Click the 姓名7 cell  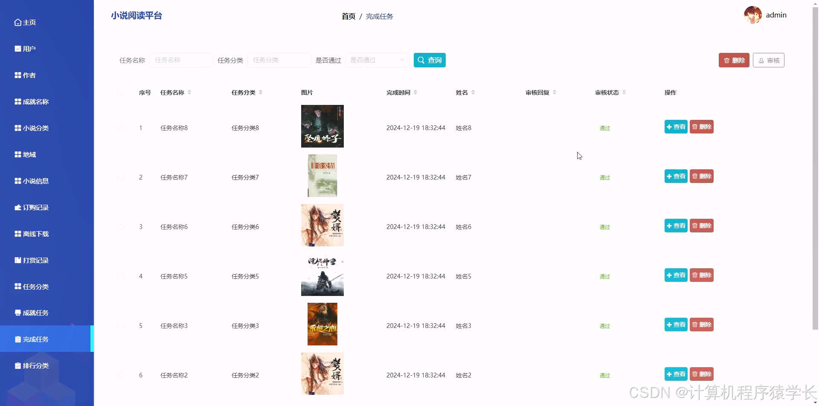(x=464, y=177)
